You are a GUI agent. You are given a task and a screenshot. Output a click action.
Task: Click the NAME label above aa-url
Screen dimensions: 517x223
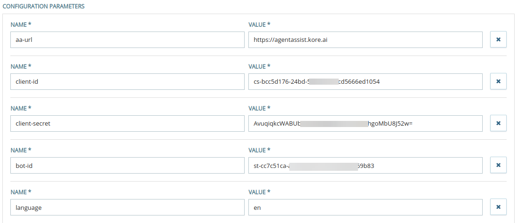21,24
